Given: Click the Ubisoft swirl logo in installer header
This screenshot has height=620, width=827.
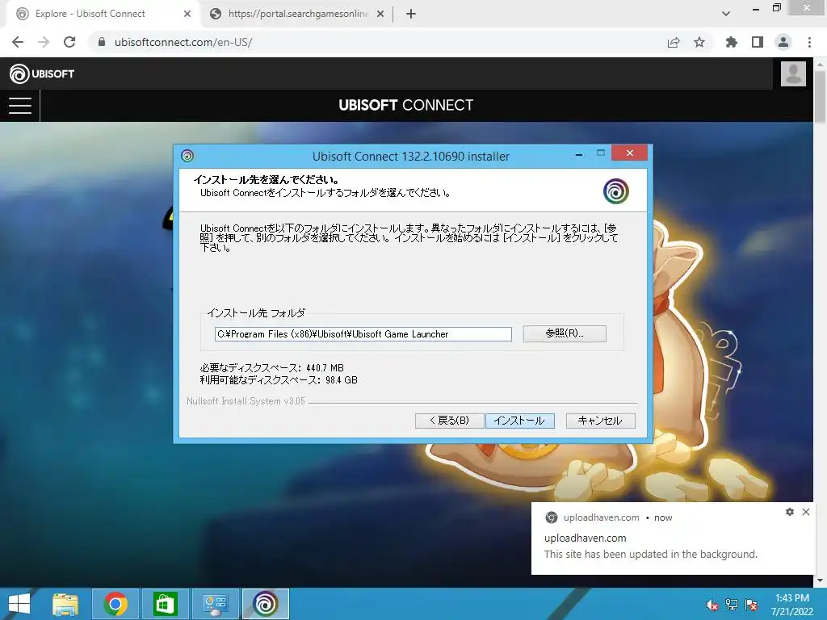Looking at the screenshot, I should 615,191.
